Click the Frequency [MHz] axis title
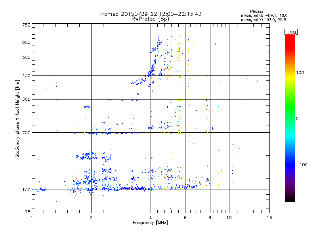The height and width of the screenshot is (237, 317). click(x=150, y=223)
